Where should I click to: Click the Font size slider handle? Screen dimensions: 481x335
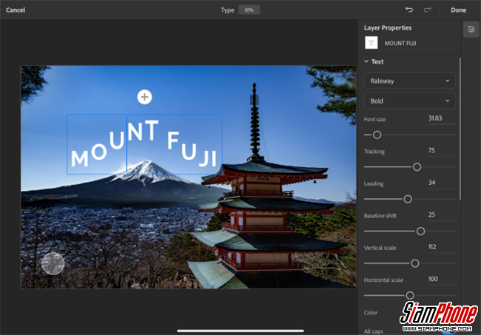pyautogui.click(x=377, y=135)
